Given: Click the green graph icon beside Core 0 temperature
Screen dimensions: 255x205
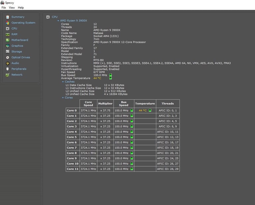Looking at the screenshot, I should (x=150, y=110).
